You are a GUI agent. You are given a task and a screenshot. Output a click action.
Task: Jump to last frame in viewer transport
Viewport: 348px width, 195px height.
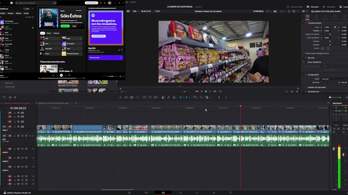[x=215, y=91]
